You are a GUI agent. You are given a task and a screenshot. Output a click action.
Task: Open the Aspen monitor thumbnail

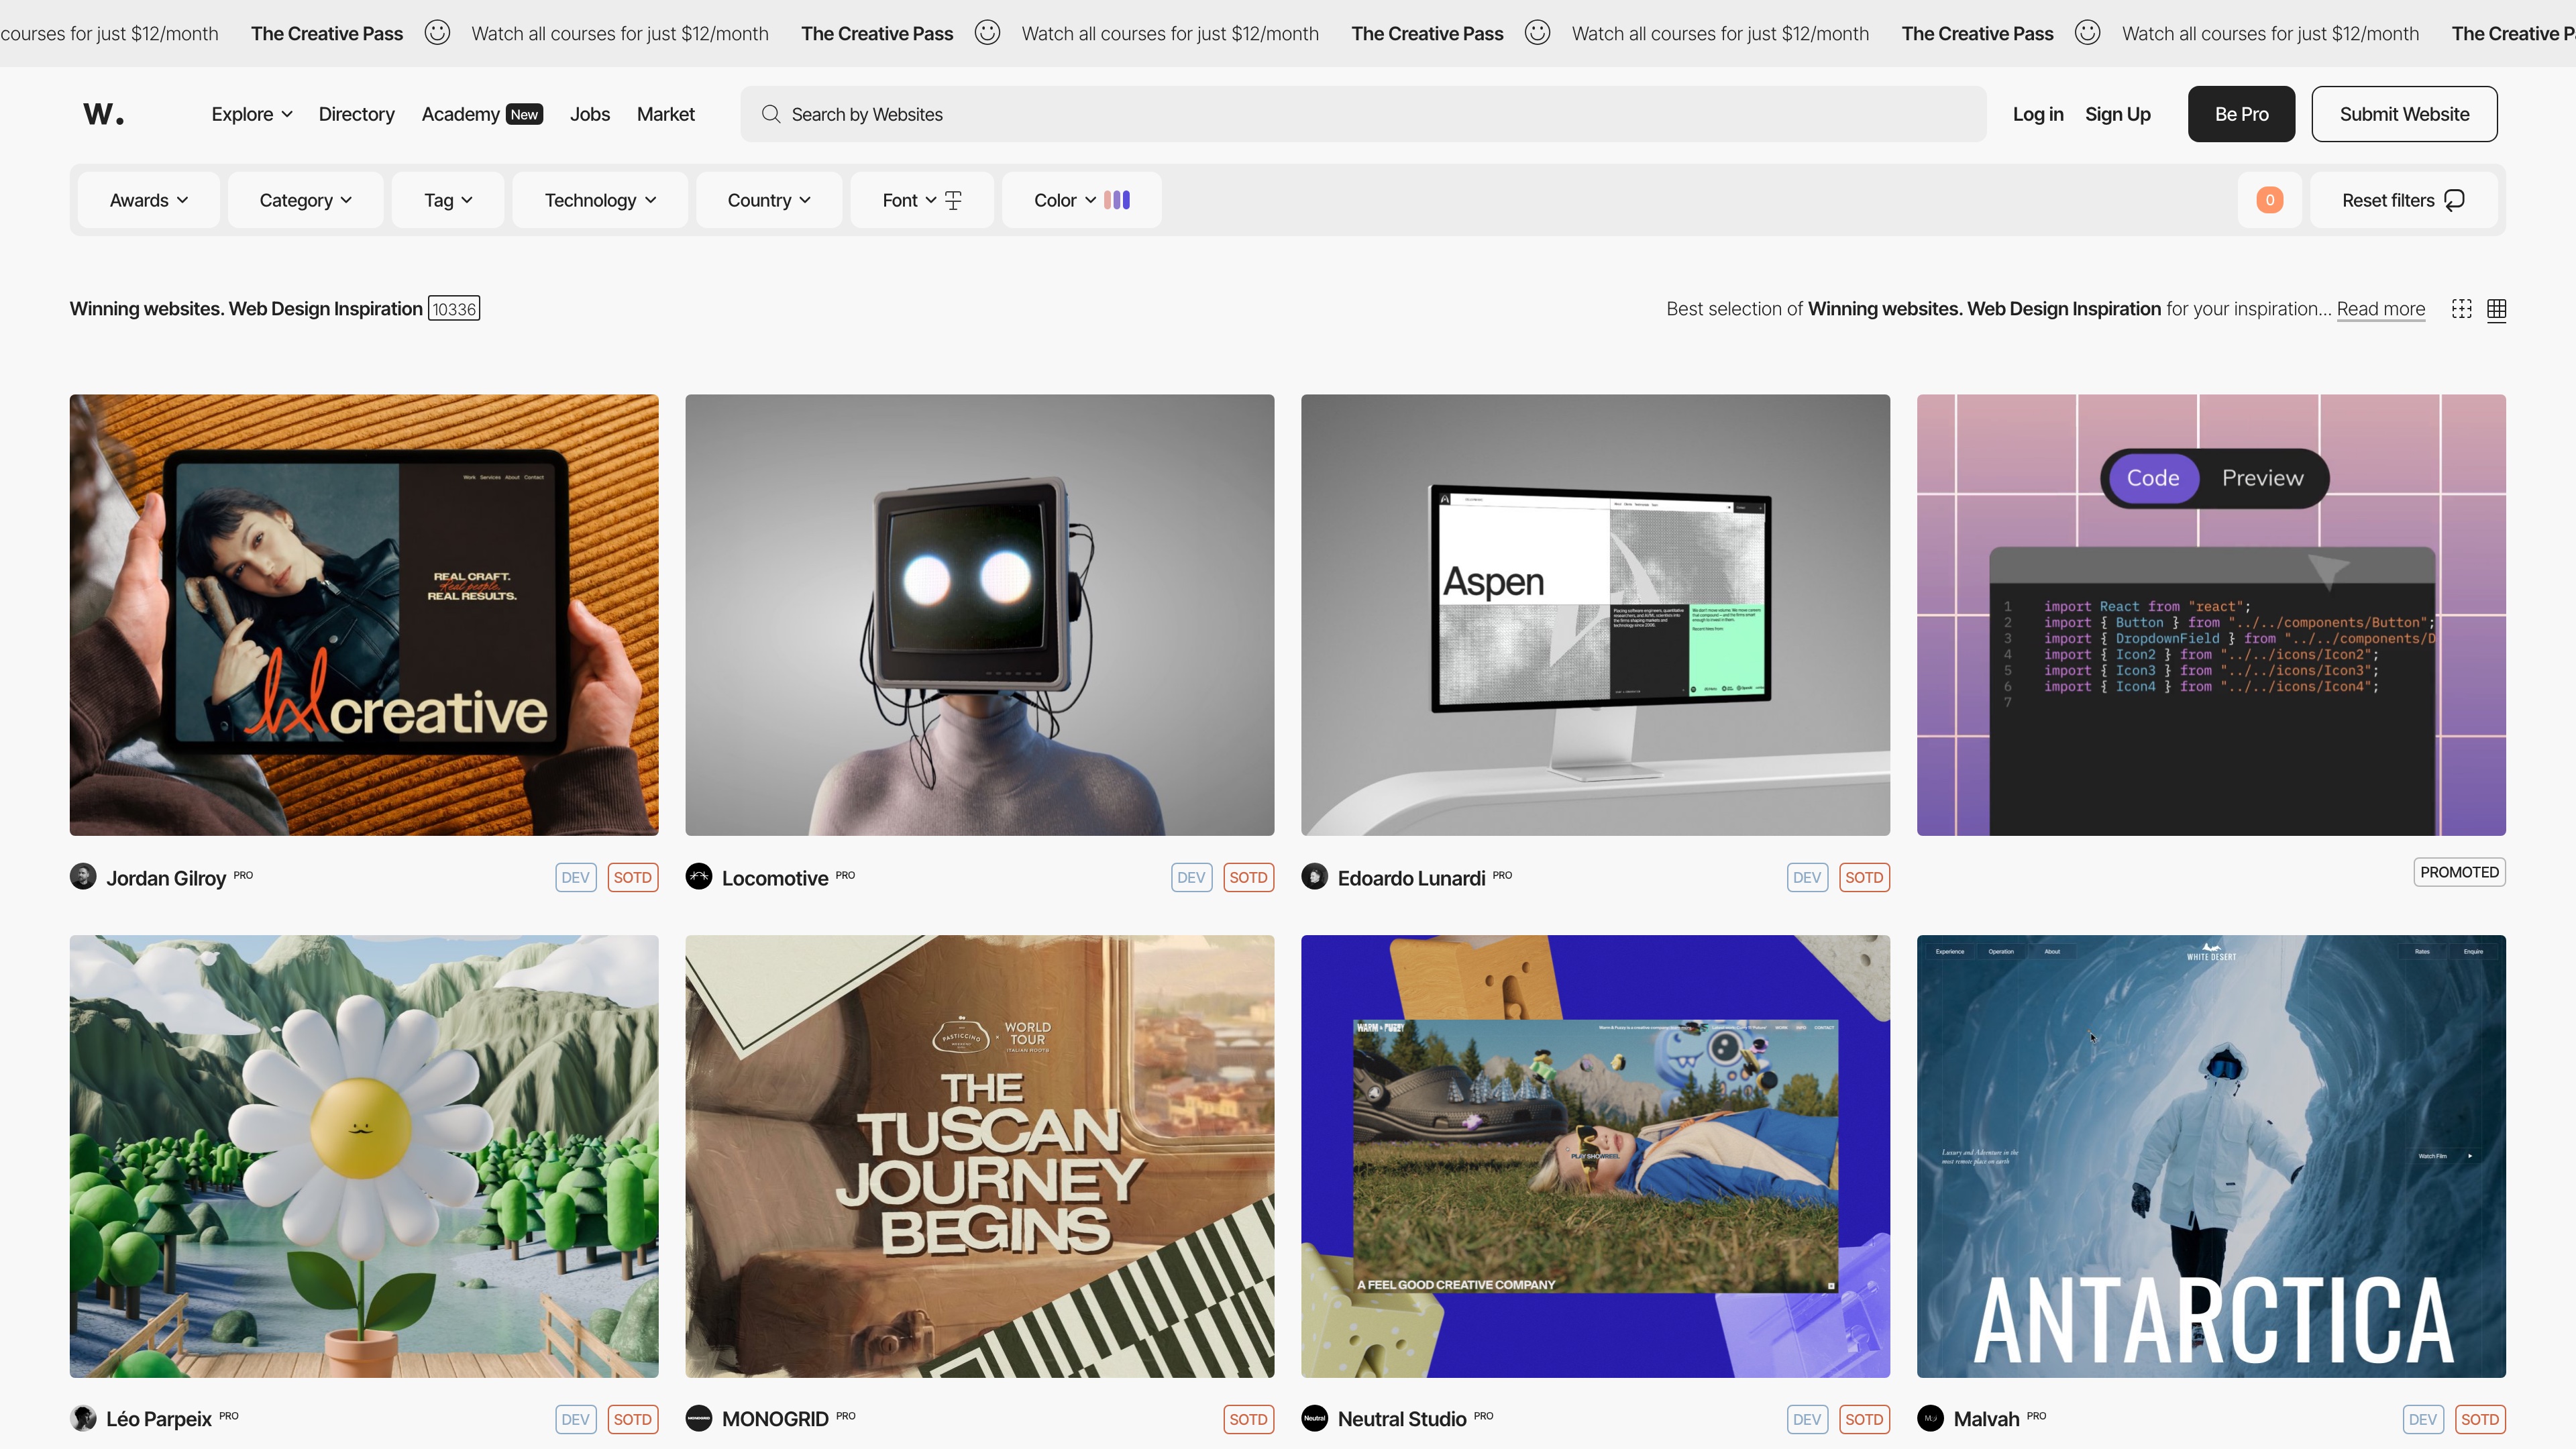[x=1596, y=615]
